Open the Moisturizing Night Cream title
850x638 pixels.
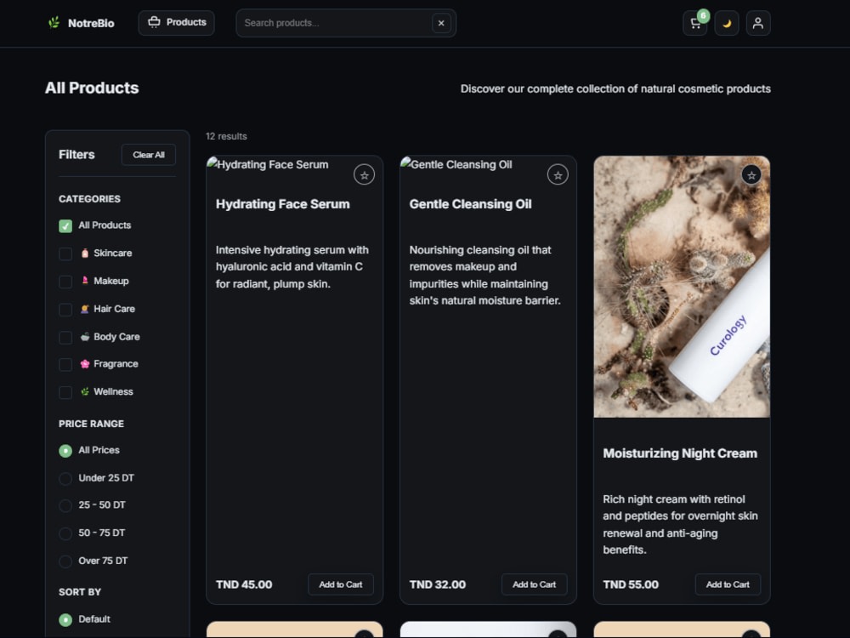[680, 453]
